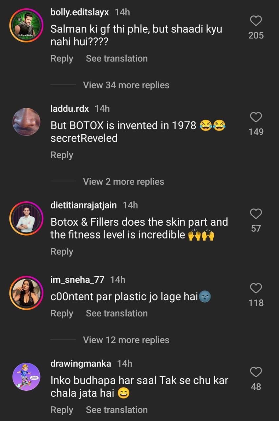
Task: Expand View 34 more replies
Action: (126, 85)
